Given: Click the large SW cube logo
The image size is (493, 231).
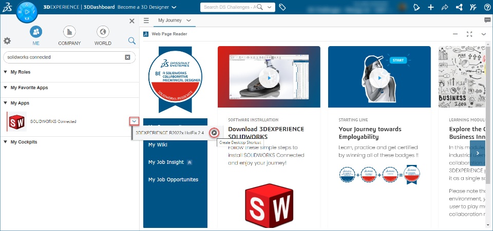Looking at the screenshot, I should coord(269,205).
